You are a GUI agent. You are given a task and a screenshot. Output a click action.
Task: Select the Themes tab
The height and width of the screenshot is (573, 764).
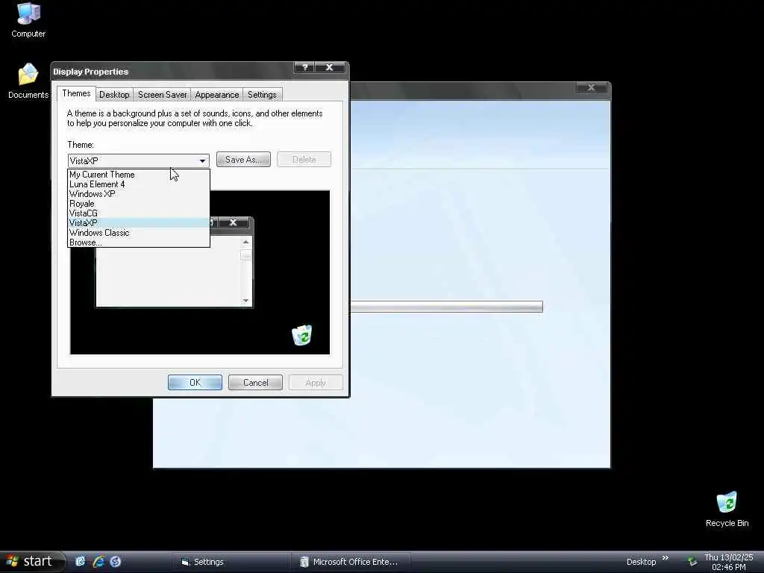coord(76,93)
